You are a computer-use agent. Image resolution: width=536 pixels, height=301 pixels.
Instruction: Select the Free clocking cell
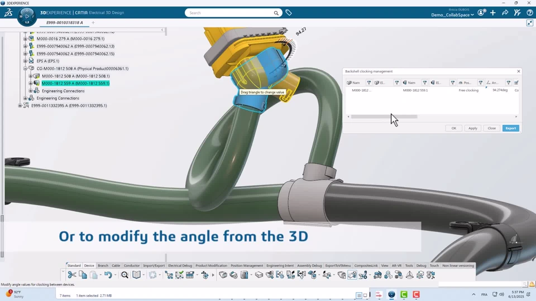pyautogui.click(x=468, y=90)
